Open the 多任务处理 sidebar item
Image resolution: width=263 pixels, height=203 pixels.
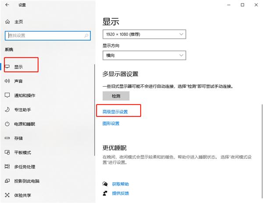click(48, 167)
